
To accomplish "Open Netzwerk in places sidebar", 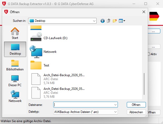I will coord(15,96).
